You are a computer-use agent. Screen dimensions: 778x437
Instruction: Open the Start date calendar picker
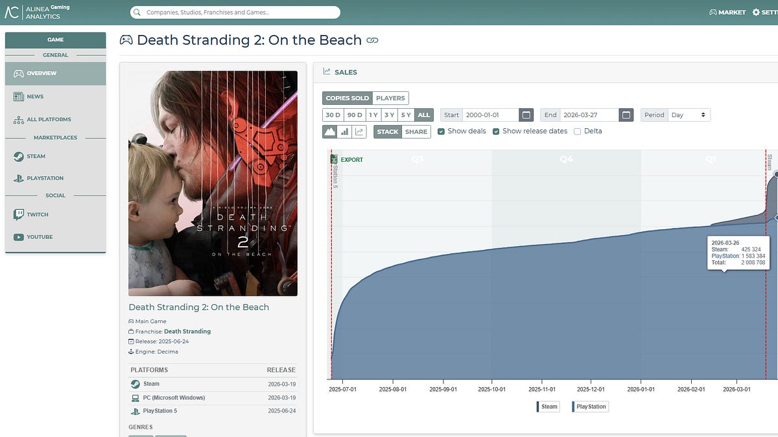pyautogui.click(x=526, y=115)
